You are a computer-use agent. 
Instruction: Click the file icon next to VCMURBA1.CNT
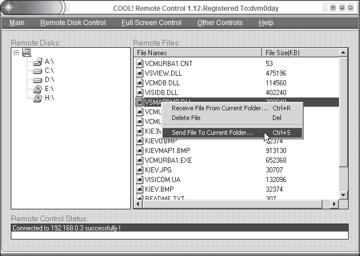pyautogui.click(x=139, y=63)
